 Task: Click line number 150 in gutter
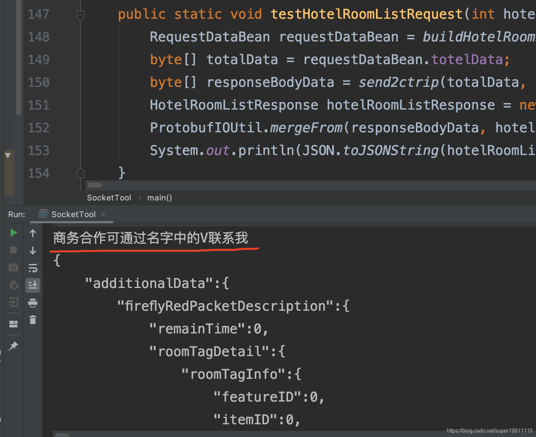pyautogui.click(x=39, y=83)
